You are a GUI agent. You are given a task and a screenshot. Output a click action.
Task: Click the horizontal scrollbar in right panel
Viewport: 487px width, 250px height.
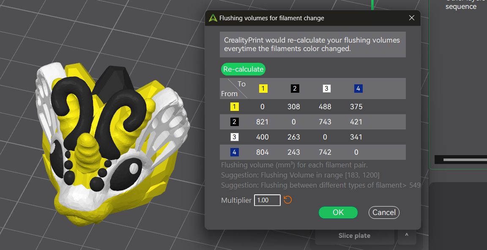[x=465, y=159]
